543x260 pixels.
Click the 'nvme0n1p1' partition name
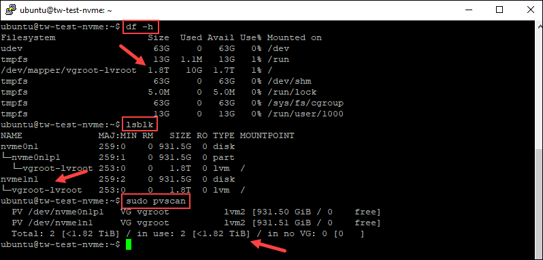click(36, 157)
